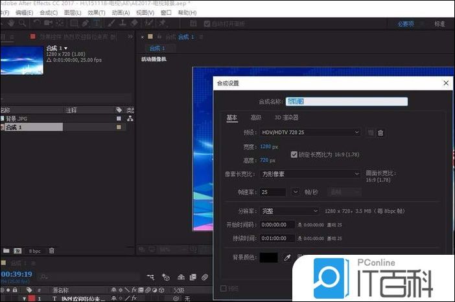Click the new composition icon in project panel

tap(17, 250)
